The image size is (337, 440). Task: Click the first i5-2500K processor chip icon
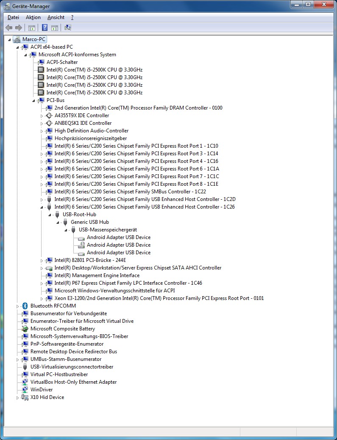[41, 69]
